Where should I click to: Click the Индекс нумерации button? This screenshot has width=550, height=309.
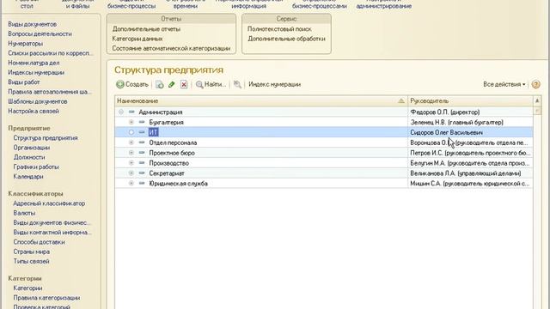(x=275, y=84)
